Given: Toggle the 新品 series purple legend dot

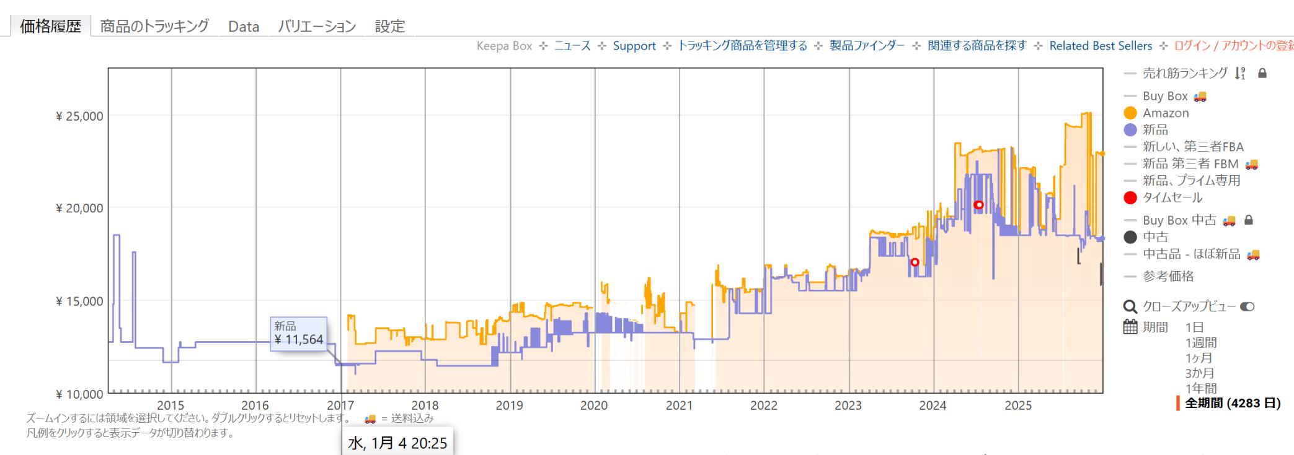Looking at the screenshot, I should pyautogui.click(x=1130, y=130).
